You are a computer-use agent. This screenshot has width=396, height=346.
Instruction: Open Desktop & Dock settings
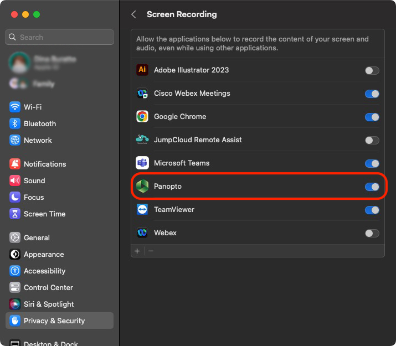[x=59, y=342]
